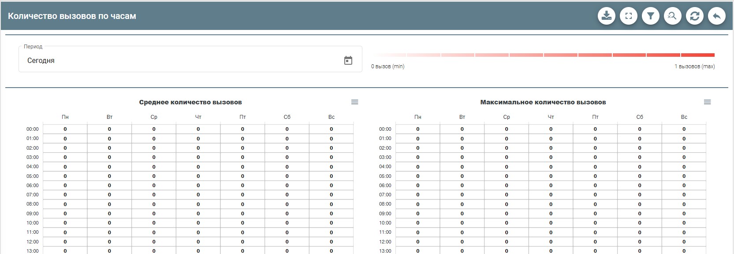The height and width of the screenshot is (254, 734).
Task: Click the reset zoom magnifier icon
Action: (x=673, y=16)
